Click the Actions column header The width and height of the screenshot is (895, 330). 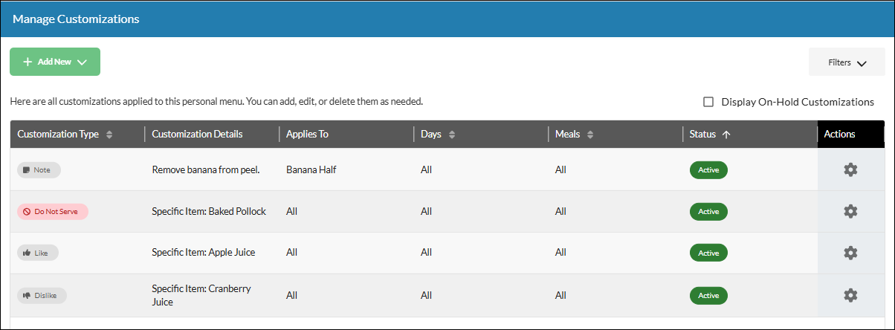pyautogui.click(x=840, y=135)
